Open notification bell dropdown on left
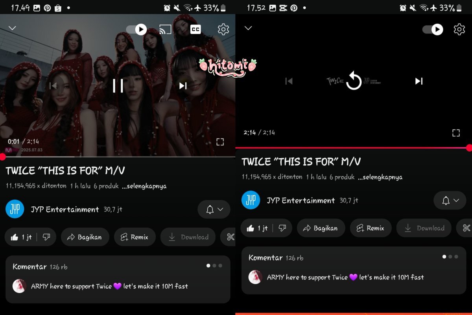The width and height of the screenshot is (472, 315). tap(214, 209)
